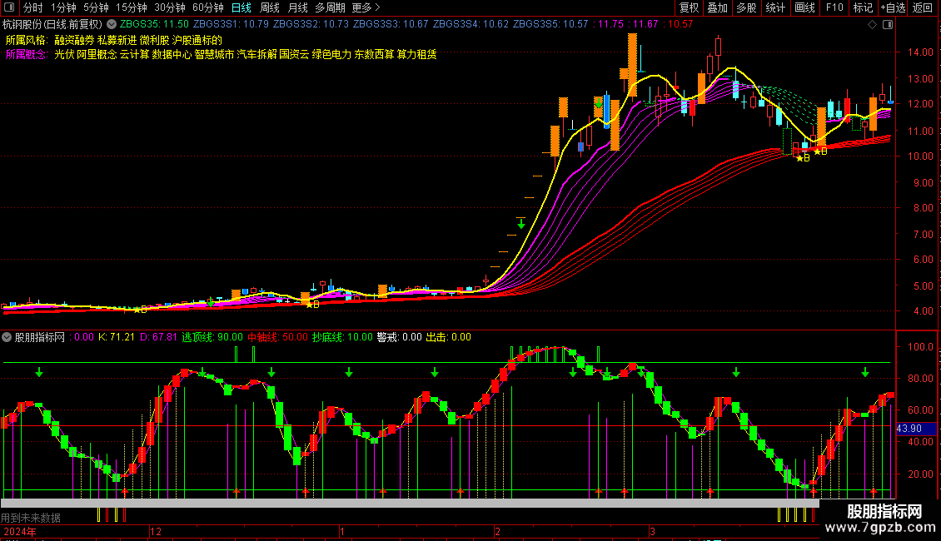The width and height of the screenshot is (941, 541).
Task: Click the 杭钢股份(日线,前复权) stock title
Action: pos(52,25)
